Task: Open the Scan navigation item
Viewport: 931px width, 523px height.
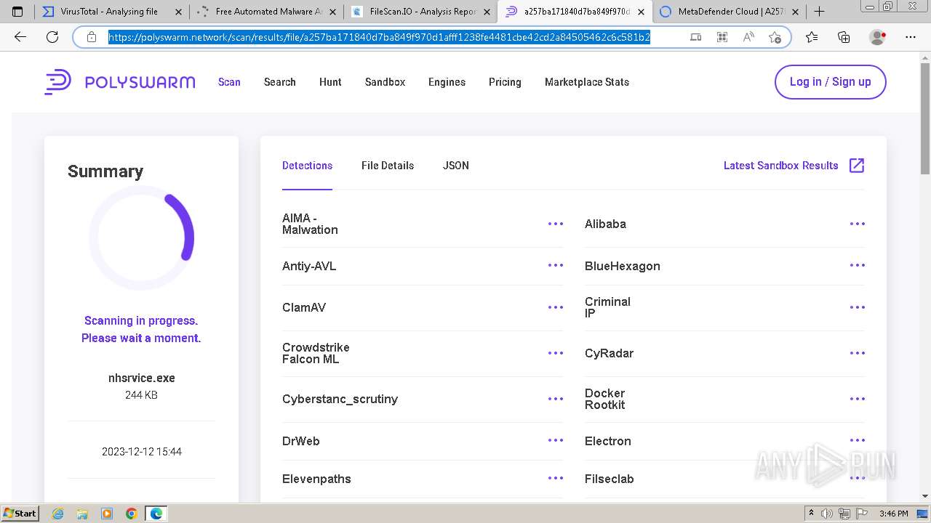Action: pyautogui.click(x=229, y=82)
